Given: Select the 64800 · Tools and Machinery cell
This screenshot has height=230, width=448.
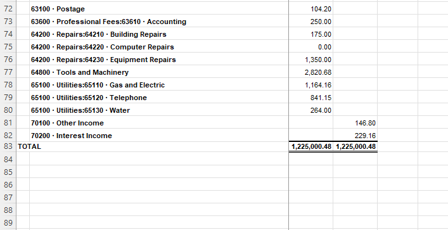Looking at the screenshot, I should click(x=159, y=72).
